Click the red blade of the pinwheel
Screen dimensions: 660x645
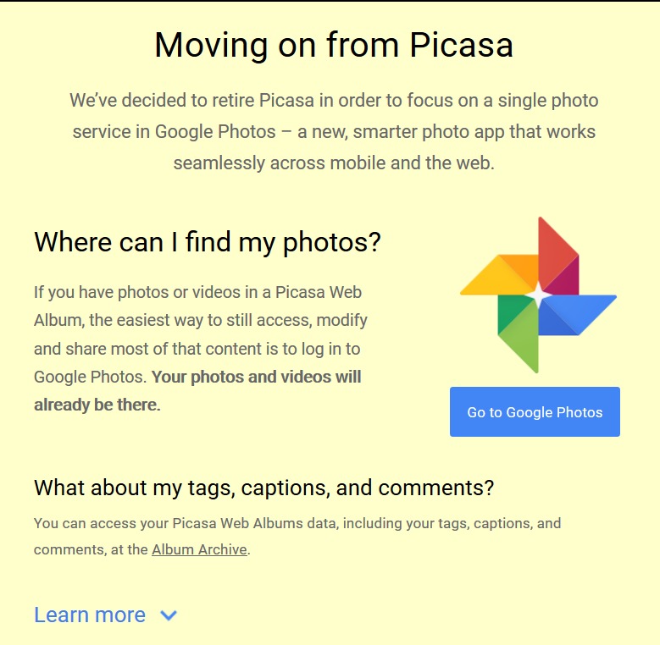tap(557, 257)
